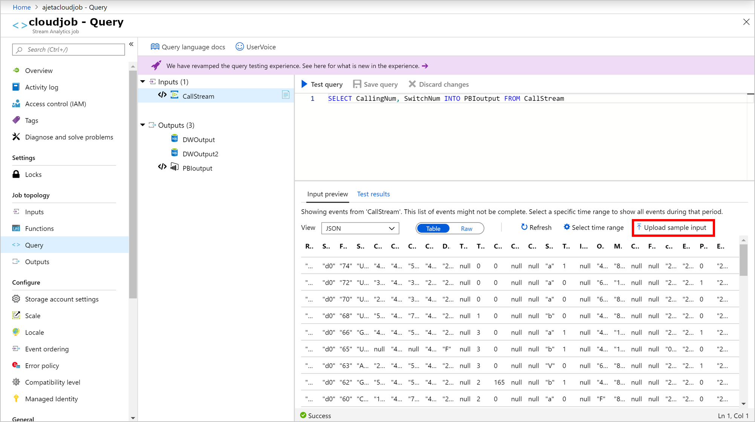Click the PBIoutput output item
This screenshot has height=422, width=755.
tap(197, 168)
